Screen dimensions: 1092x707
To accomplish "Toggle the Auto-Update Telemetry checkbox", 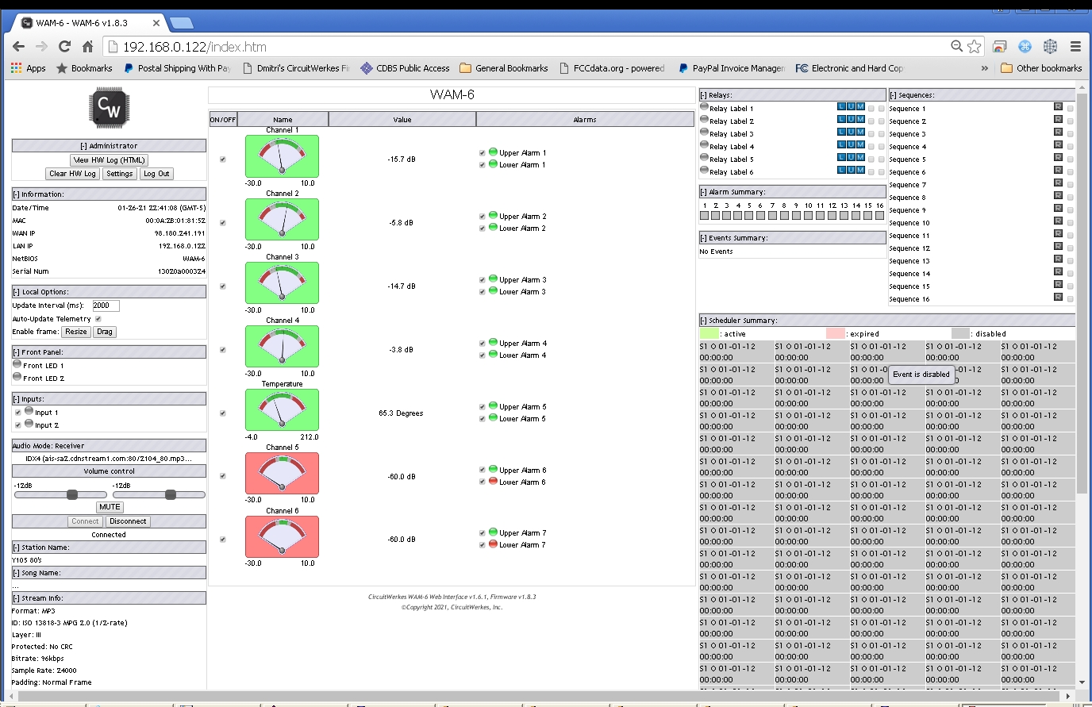I will pyautogui.click(x=98, y=319).
